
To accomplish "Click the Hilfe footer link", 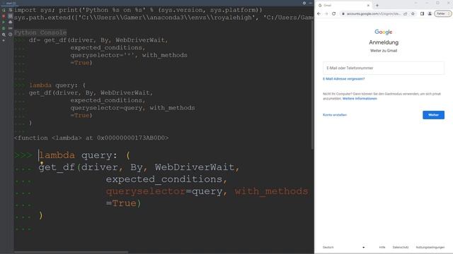I will pos(382,248).
